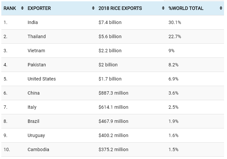
Task: Click the Brazil exporter cell
Action: coord(33,121)
